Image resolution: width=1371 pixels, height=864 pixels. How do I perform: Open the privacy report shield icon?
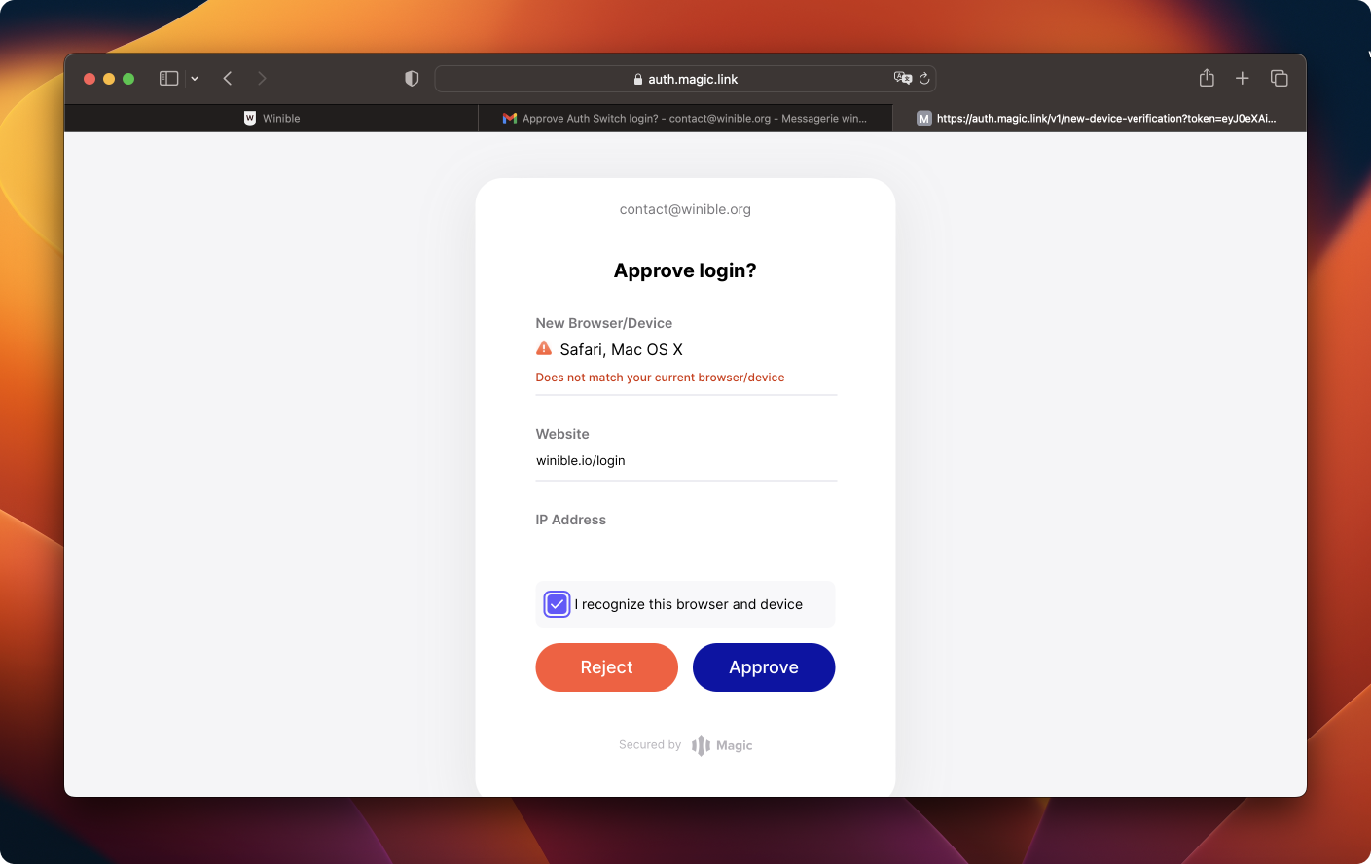coord(412,79)
